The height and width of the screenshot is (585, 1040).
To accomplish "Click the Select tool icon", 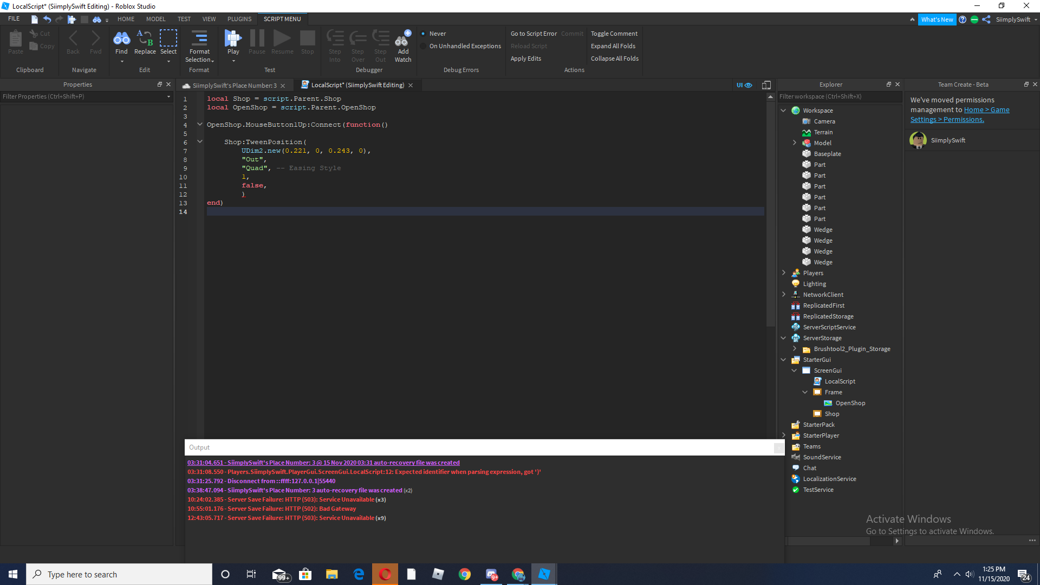I will (x=168, y=39).
